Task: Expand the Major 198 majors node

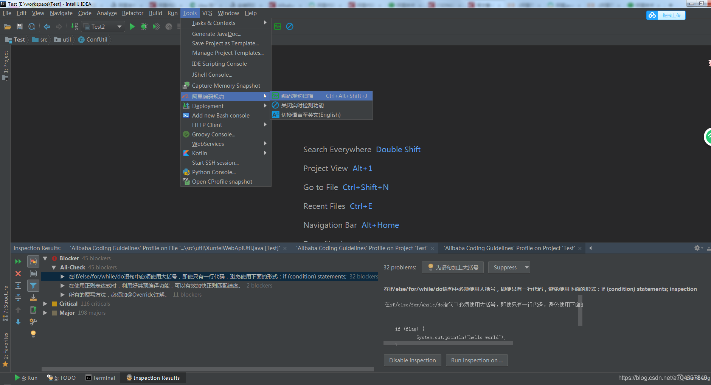Action: point(45,313)
